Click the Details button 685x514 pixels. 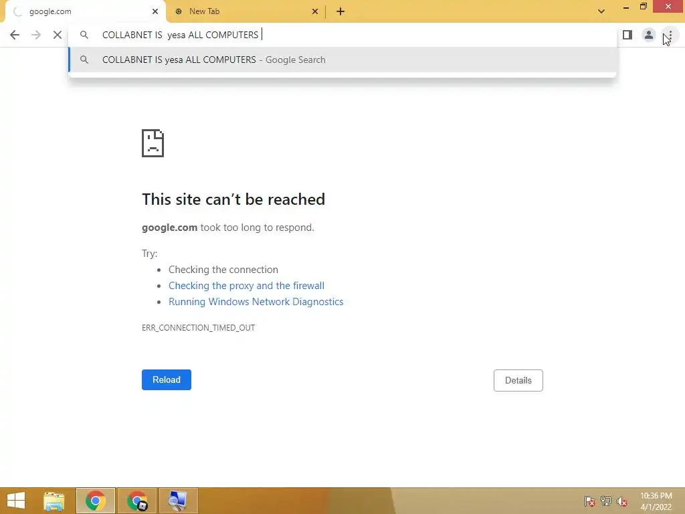[518, 380]
